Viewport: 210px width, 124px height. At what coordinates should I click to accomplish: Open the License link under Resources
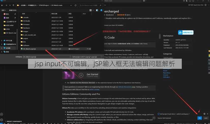coord(166,75)
